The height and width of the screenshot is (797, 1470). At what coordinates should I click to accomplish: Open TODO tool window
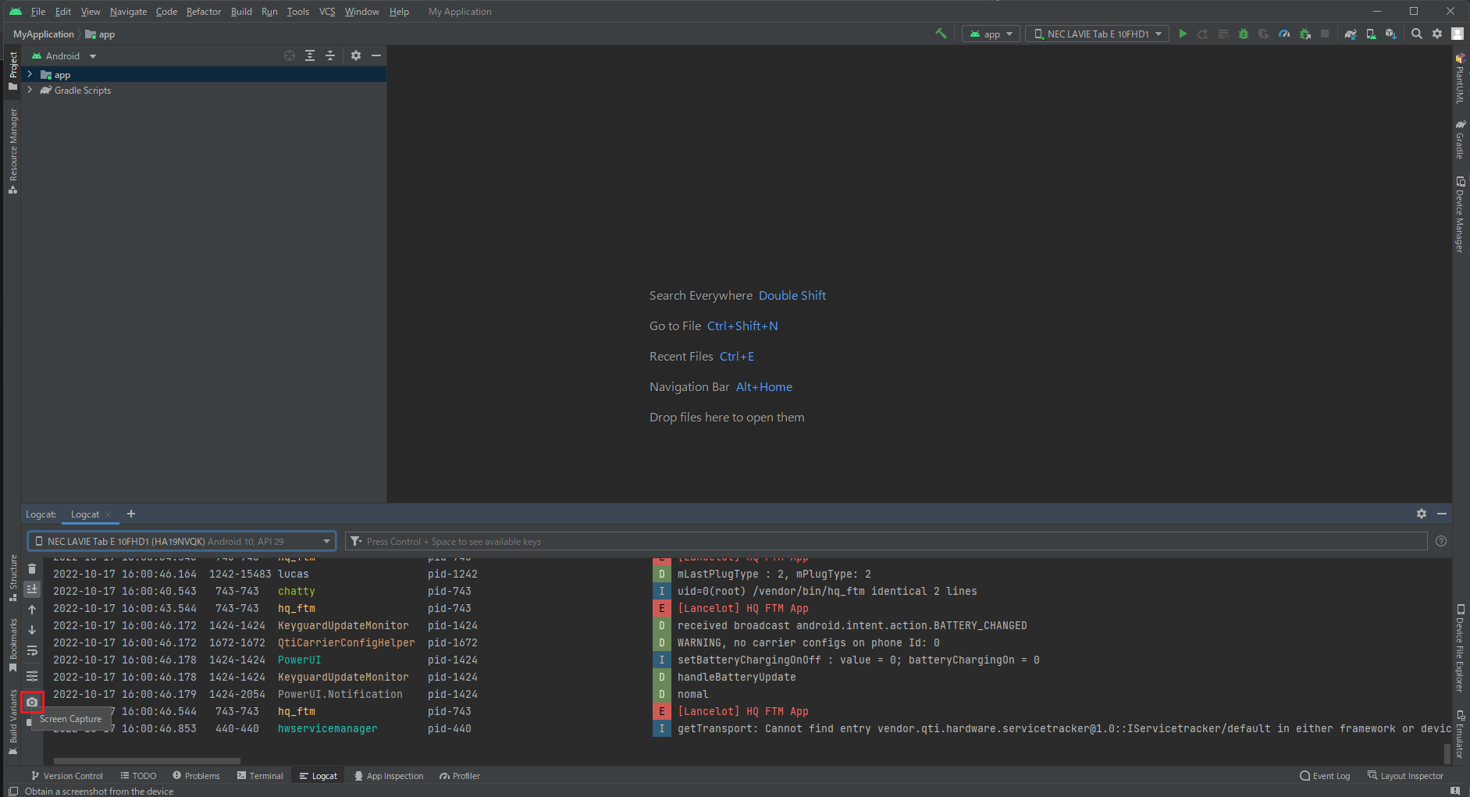pos(138,775)
